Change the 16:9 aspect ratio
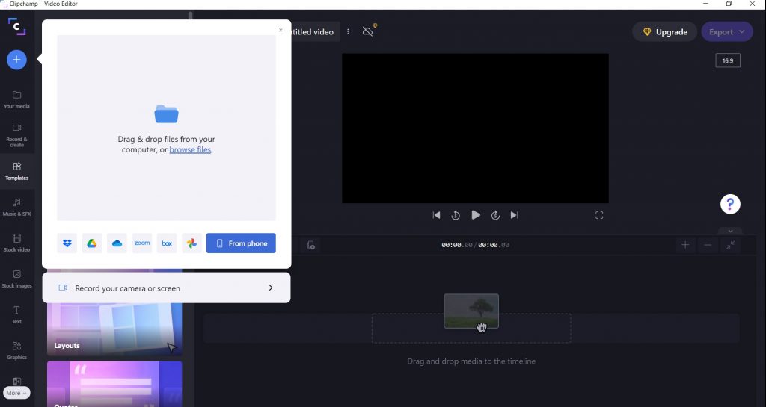The image size is (766, 407). pyautogui.click(x=728, y=60)
